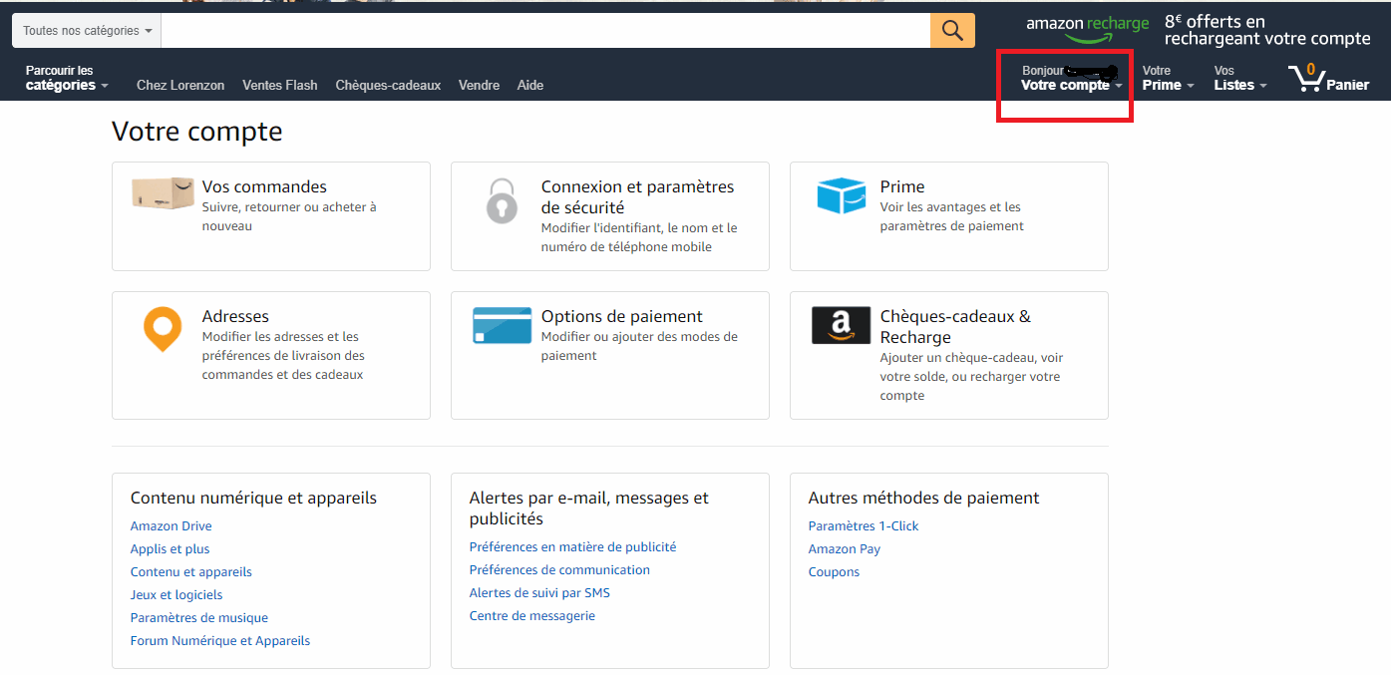Click the blue credit card icon
1391x675 pixels.
(502, 325)
